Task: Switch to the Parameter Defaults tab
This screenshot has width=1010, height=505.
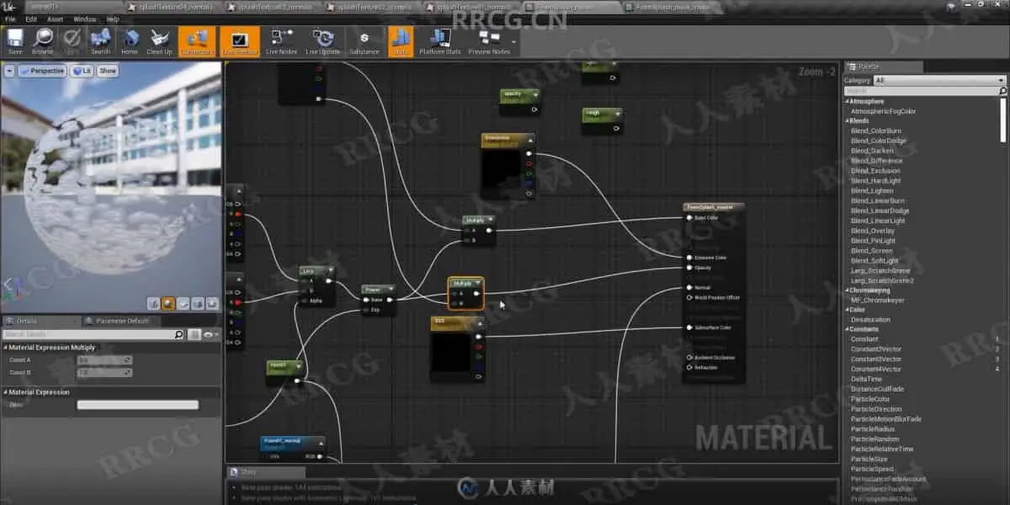Action: (x=122, y=321)
